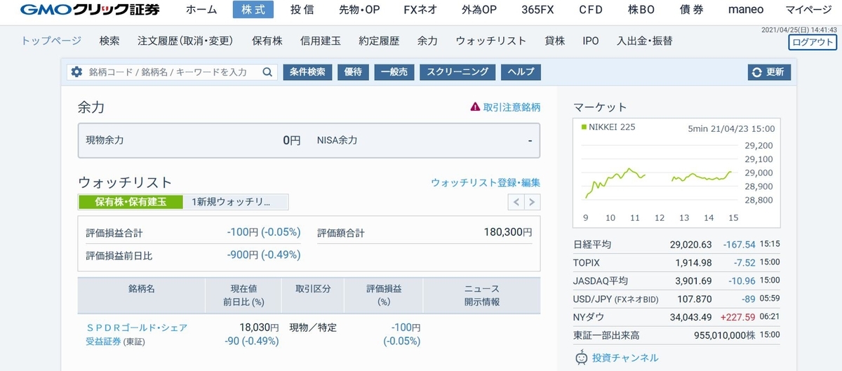The height and width of the screenshot is (371, 842).
Task: Click the 取引注意銘柄 warning triangle icon
Action: tap(475, 107)
